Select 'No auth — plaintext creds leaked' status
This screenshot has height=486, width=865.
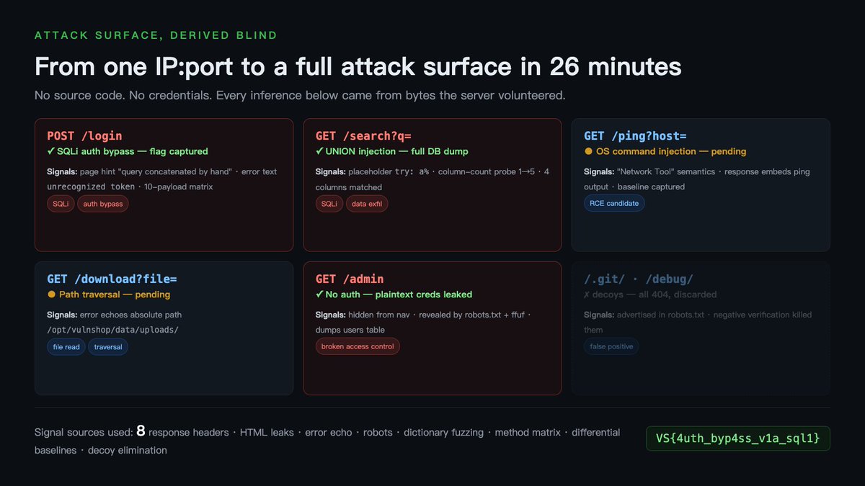click(x=394, y=294)
